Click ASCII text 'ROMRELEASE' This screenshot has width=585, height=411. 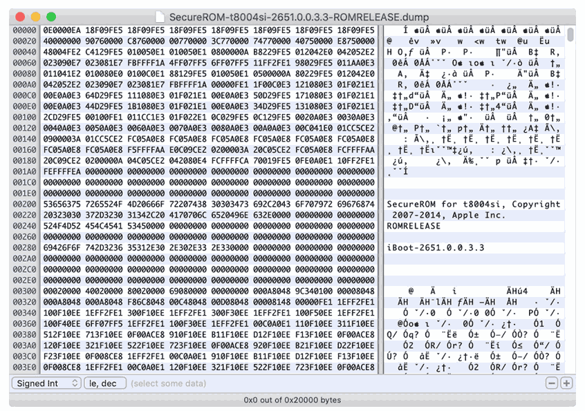(414, 226)
